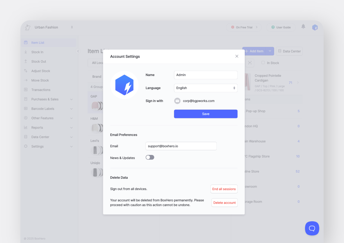Open the Stock In section
The height and width of the screenshot is (243, 344).
[x=38, y=52]
